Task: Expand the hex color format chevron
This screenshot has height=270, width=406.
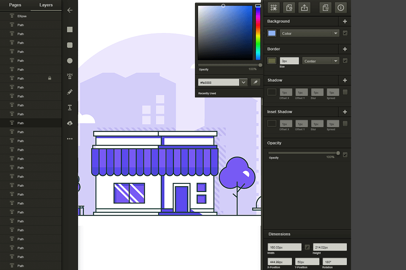Action: click(244, 82)
